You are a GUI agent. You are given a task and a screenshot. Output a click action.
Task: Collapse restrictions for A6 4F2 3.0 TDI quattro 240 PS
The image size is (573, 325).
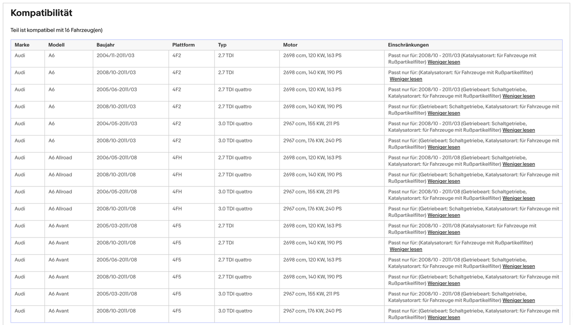point(443,147)
